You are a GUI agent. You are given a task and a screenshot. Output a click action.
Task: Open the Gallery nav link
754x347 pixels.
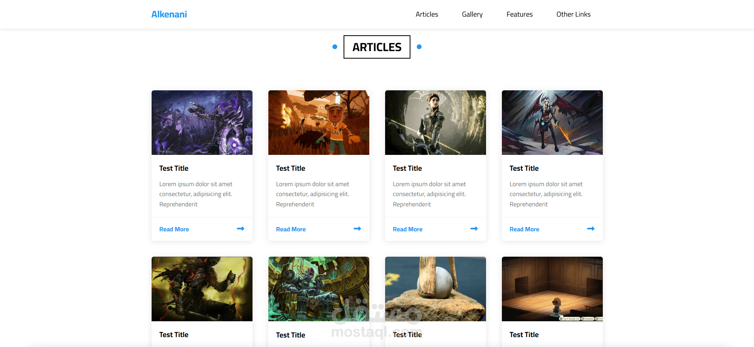tap(472, 14)
